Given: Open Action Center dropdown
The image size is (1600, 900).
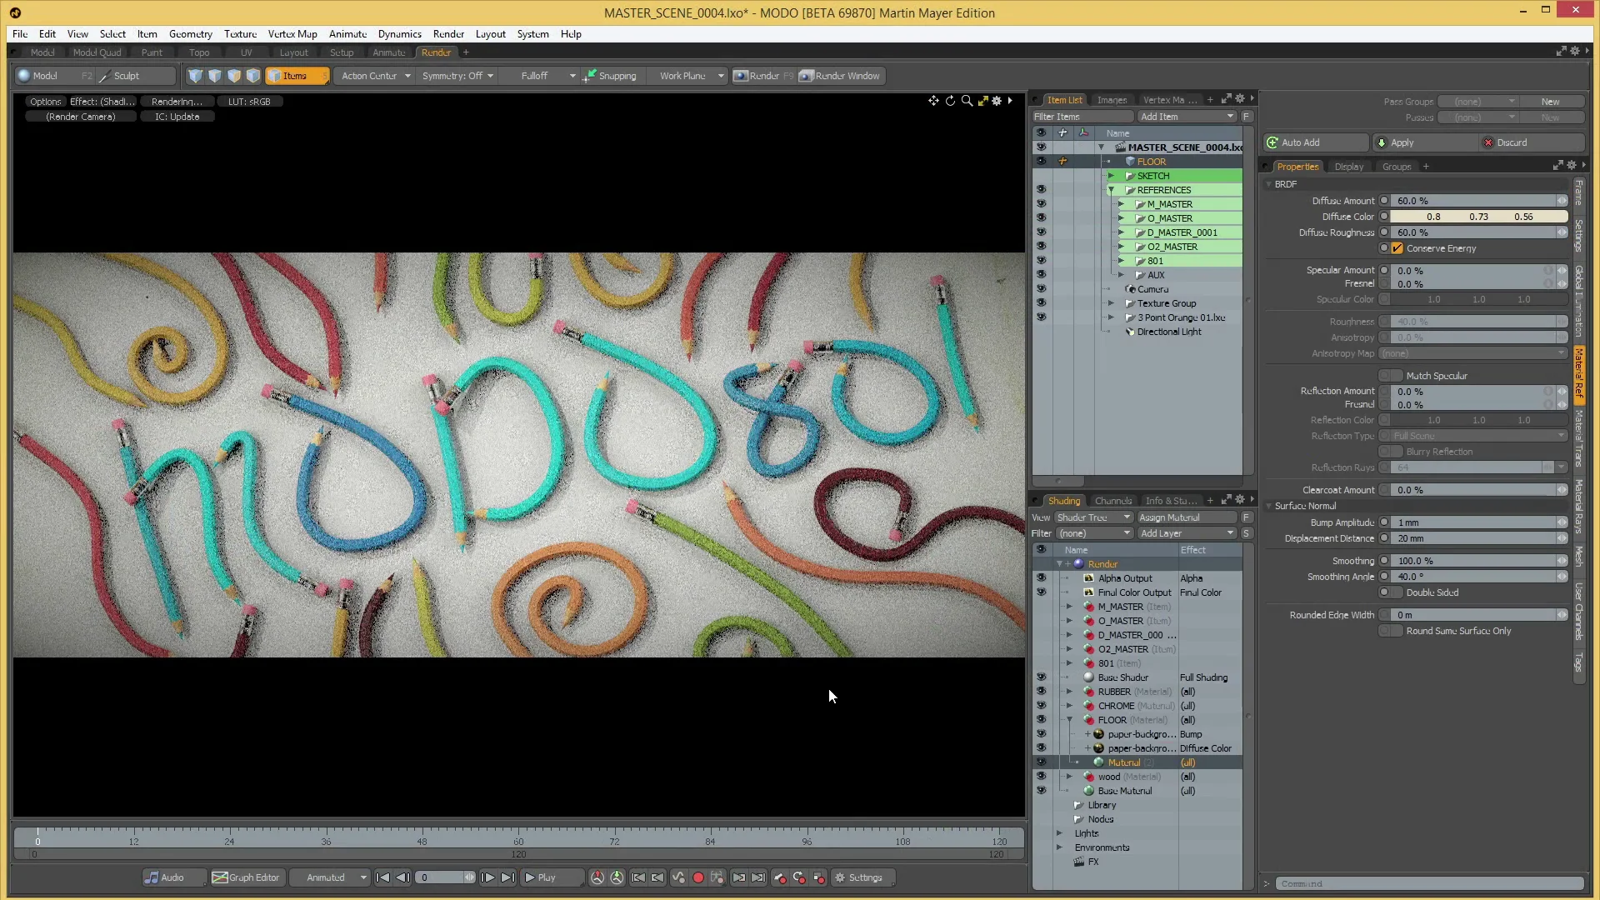Looking at the screenshot, I should click(375, 76).
